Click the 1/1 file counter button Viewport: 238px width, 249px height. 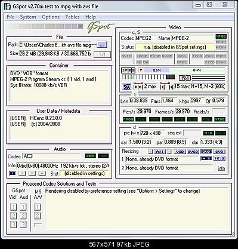[102, 54]
